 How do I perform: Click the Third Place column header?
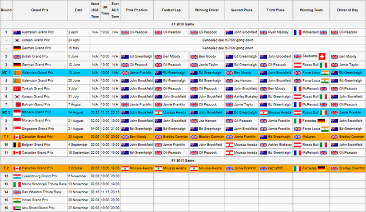(x=276, y=10)
